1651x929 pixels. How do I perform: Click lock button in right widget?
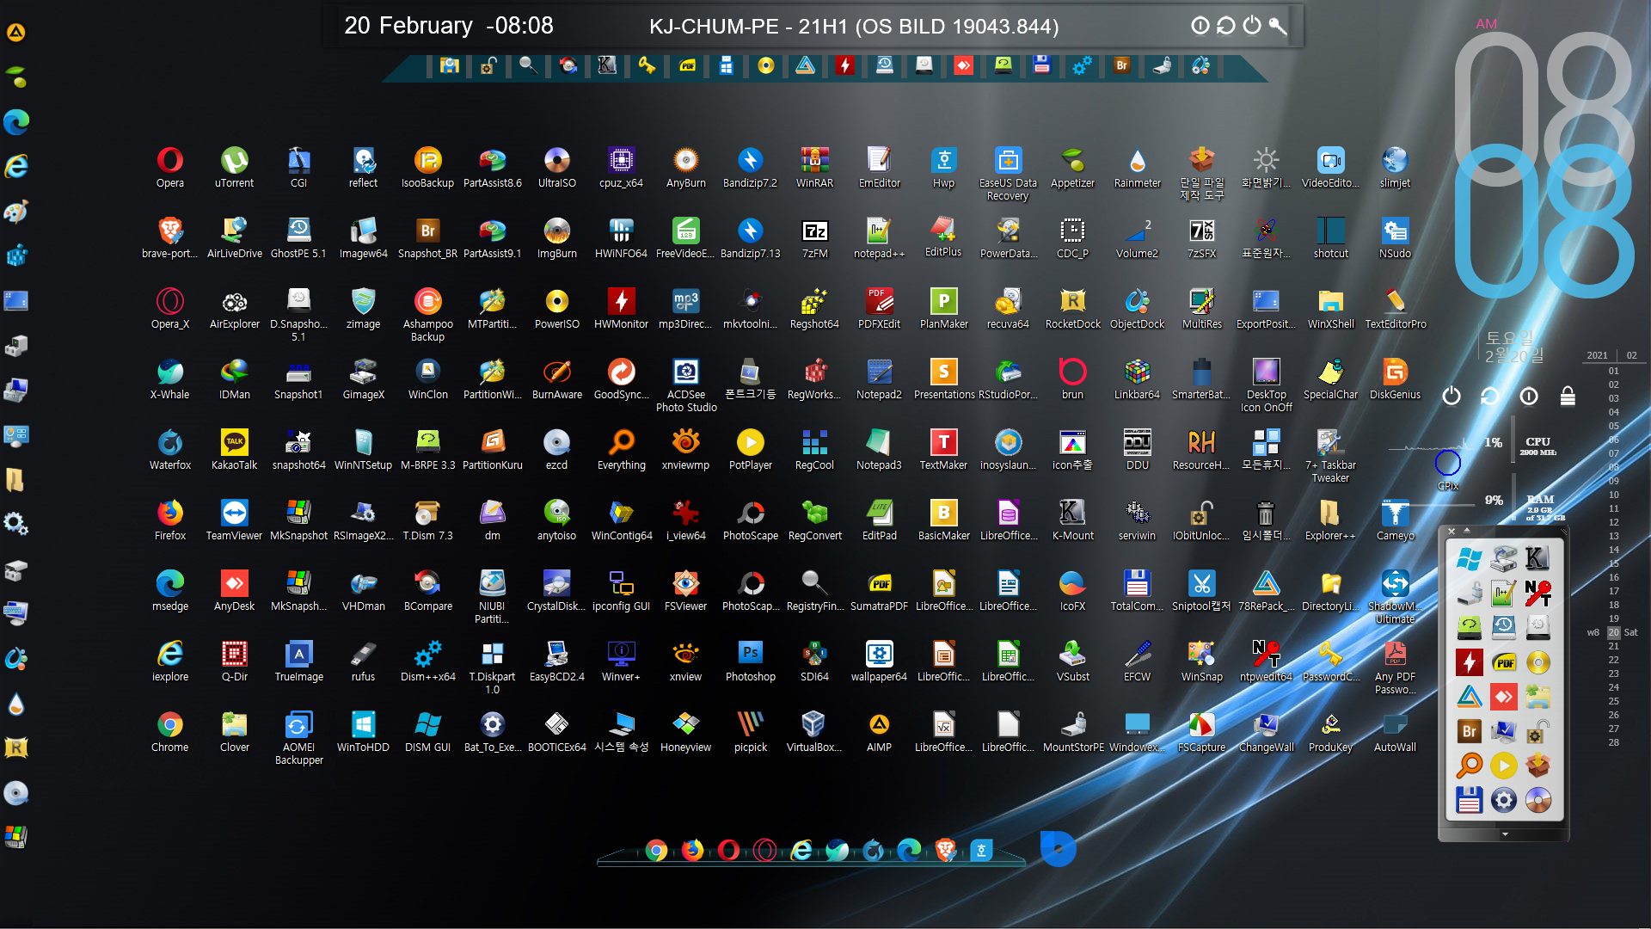(1568, 396)
